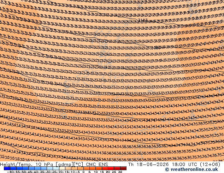Viewport: 224px width, 173px height.
Task: Click the '(12+06)' forecast offset text
Action: tap(210, 165)
